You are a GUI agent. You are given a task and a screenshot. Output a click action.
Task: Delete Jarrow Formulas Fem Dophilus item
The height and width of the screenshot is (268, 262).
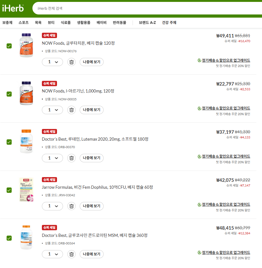(x=71, y=206)
